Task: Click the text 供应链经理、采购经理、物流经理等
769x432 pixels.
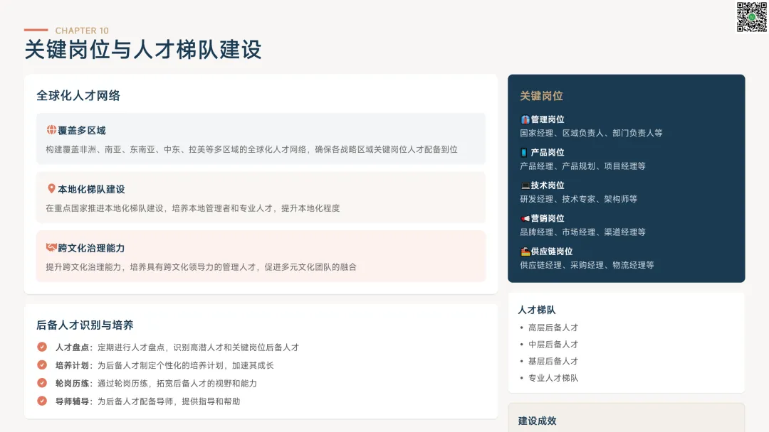Action: pos(587,265)
